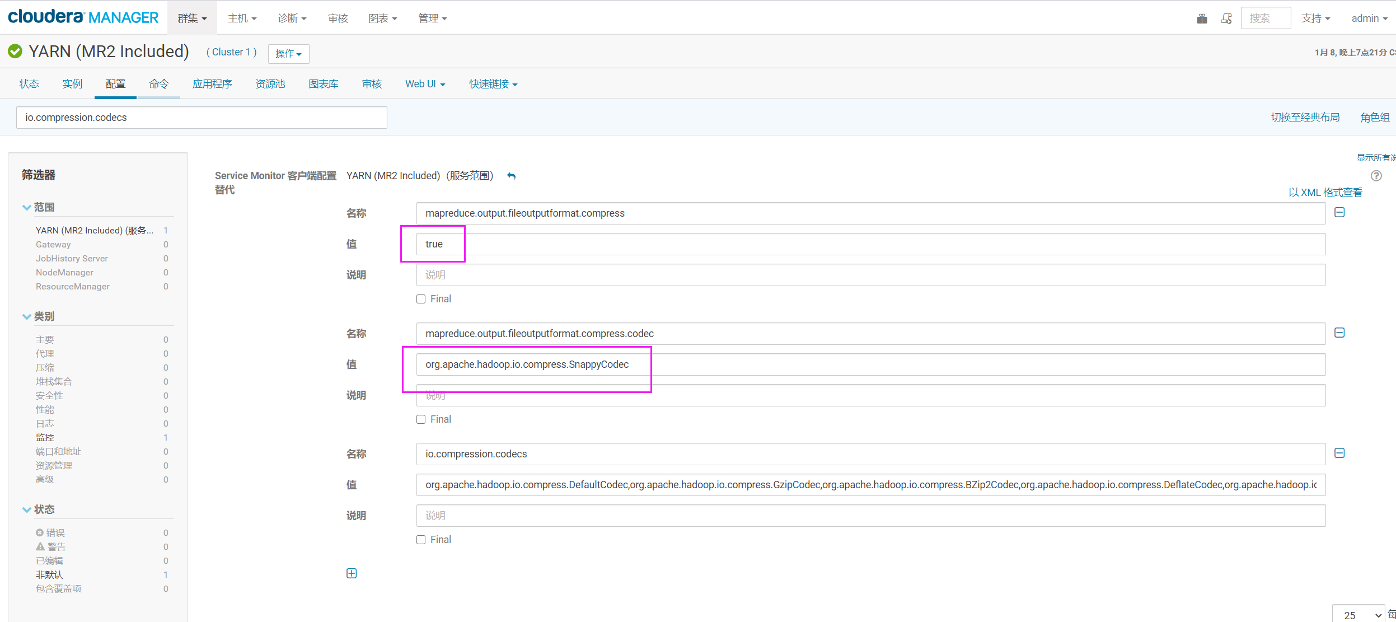Image resolution: width=1396 pixels, height=622 pixels.
Task: Check Final for the fileoutputformat.compress property
Action: click(421, 299)
